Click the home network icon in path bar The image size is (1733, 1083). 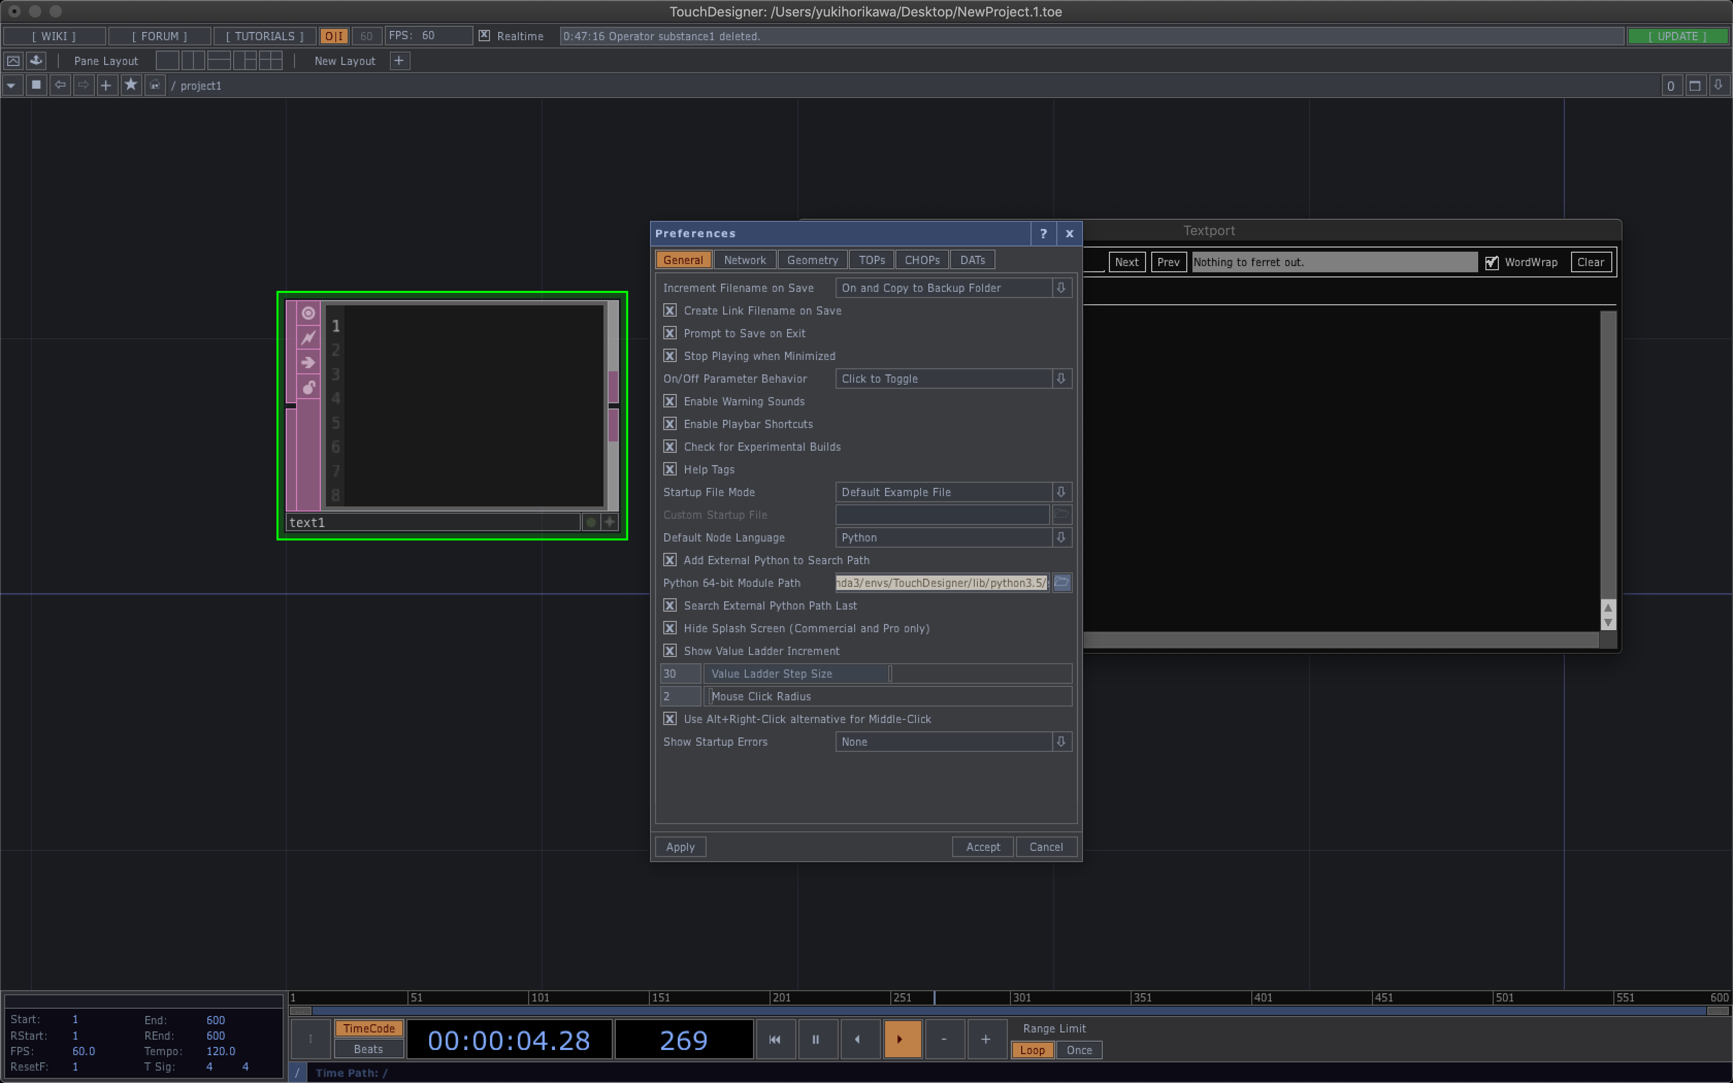155,85
